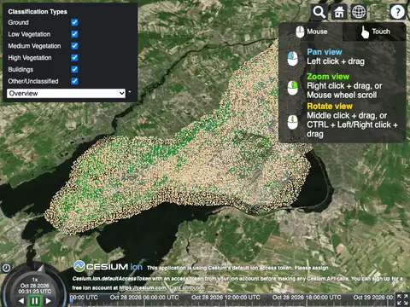The image size is (410, 307).
Task: Open the globe scene mode picker
Action: [x=359, y=12]
